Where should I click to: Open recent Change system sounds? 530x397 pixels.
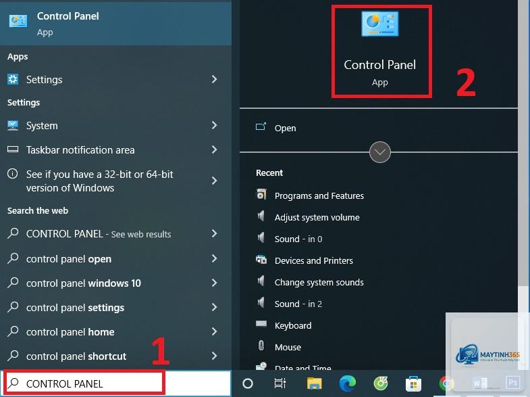319,283
